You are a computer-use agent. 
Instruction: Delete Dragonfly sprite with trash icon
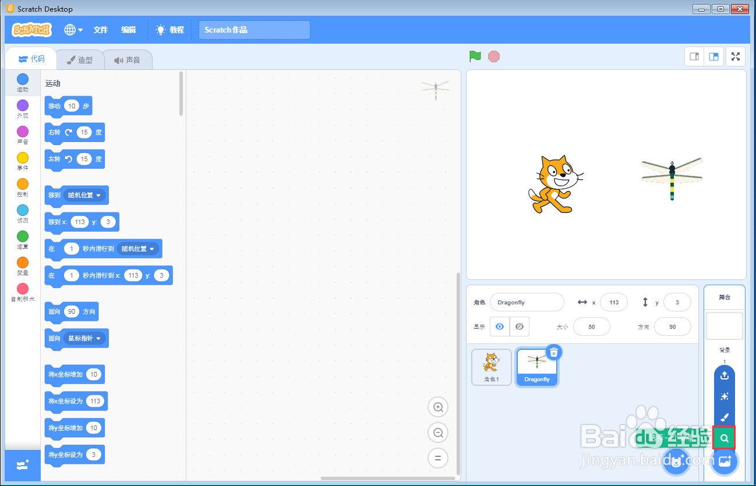pyautogui.click(x=554, y=352)
